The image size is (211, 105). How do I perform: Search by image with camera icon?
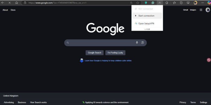click(x=143, y=43)
